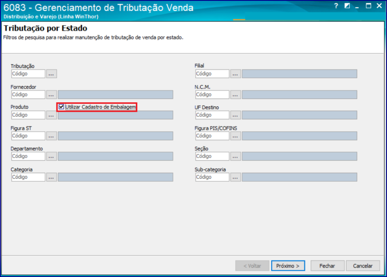387x277 pixels.
Task: Focus the Sub-categoria Código field
Action: (212, 177)
